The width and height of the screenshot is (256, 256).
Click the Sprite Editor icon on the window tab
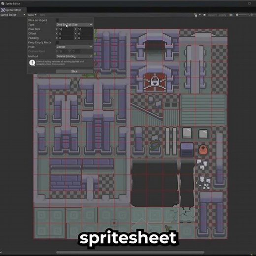pyautogui.click(x=3, y=10)
